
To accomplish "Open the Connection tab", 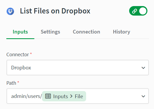I will point(86,32).
